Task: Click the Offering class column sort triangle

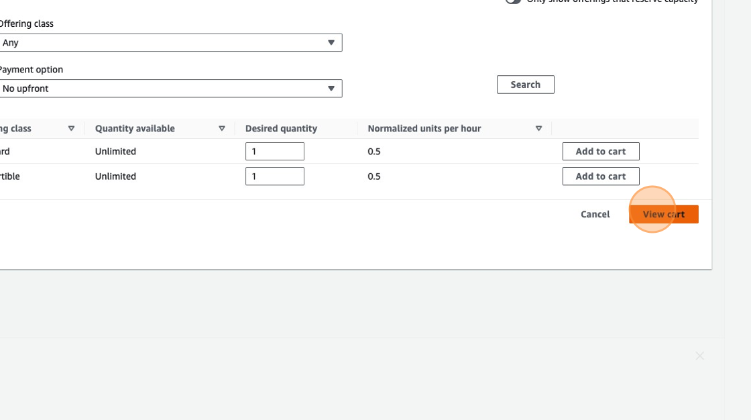Action: click(x=71, y=129)
